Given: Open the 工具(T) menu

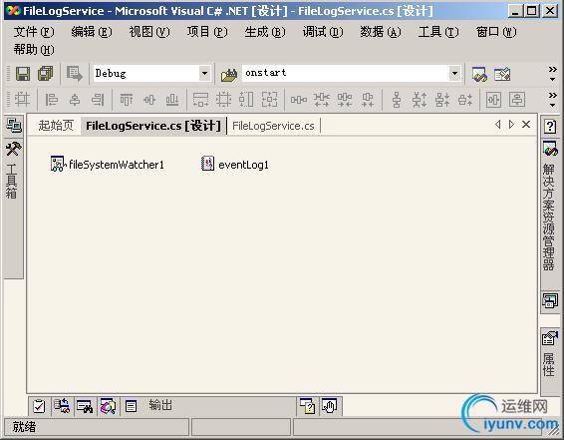Looking at the screenshot, I should tap(438, 32).
